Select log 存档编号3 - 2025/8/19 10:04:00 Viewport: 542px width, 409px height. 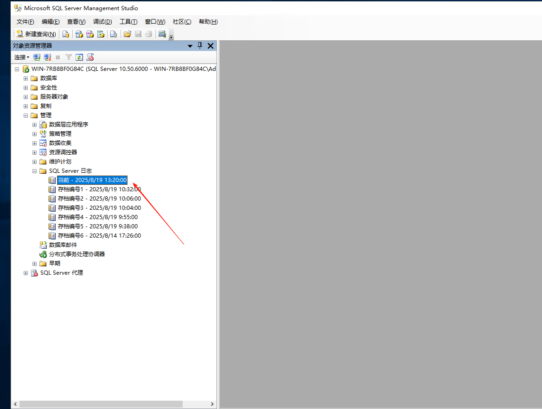(x=99, y=208)
